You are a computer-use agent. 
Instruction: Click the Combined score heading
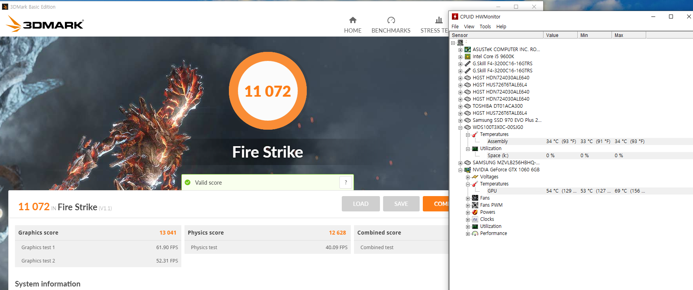(x=379, y=233)
